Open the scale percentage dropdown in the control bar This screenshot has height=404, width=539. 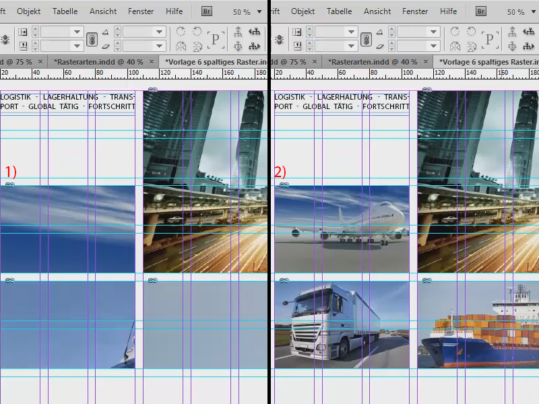coord(77,31)
